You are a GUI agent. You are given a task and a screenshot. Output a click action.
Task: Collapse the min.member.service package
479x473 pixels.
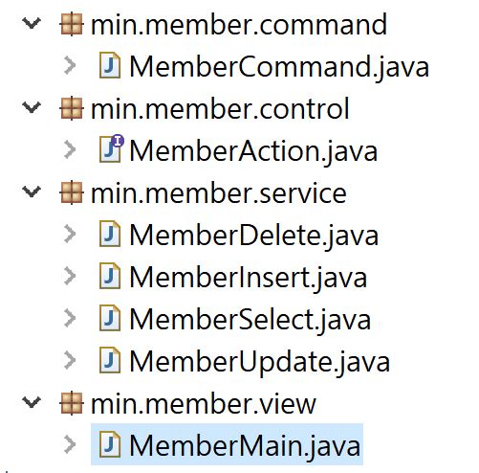[x=32, y=192]
